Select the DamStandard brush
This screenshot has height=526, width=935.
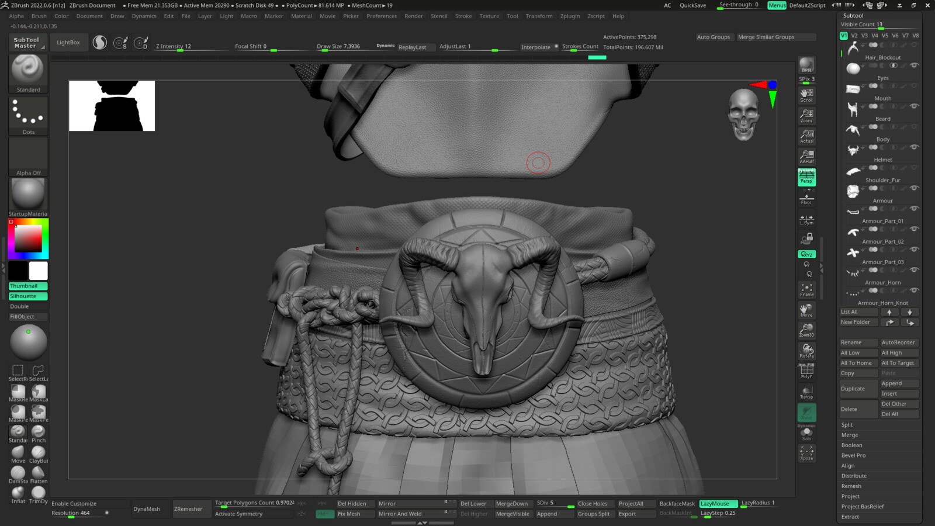tap(18, 475)
